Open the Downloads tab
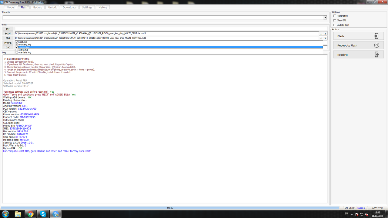388x218 pixels. [x=70, y=7]
